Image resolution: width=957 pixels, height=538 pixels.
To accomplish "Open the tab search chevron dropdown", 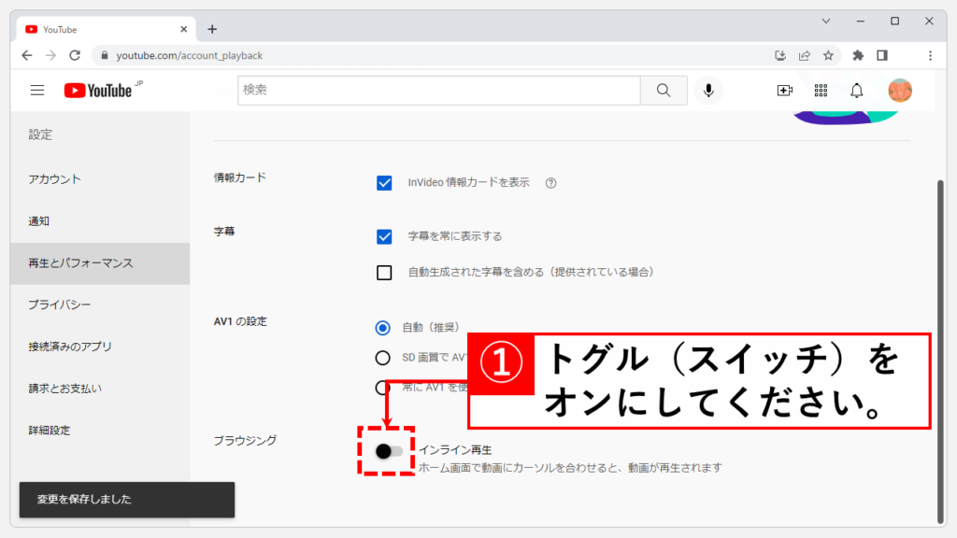I will 826,21.
